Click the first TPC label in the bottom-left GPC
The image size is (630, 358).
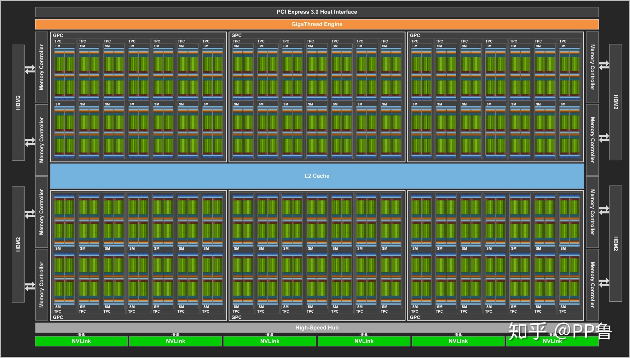[x=58, y=311]
